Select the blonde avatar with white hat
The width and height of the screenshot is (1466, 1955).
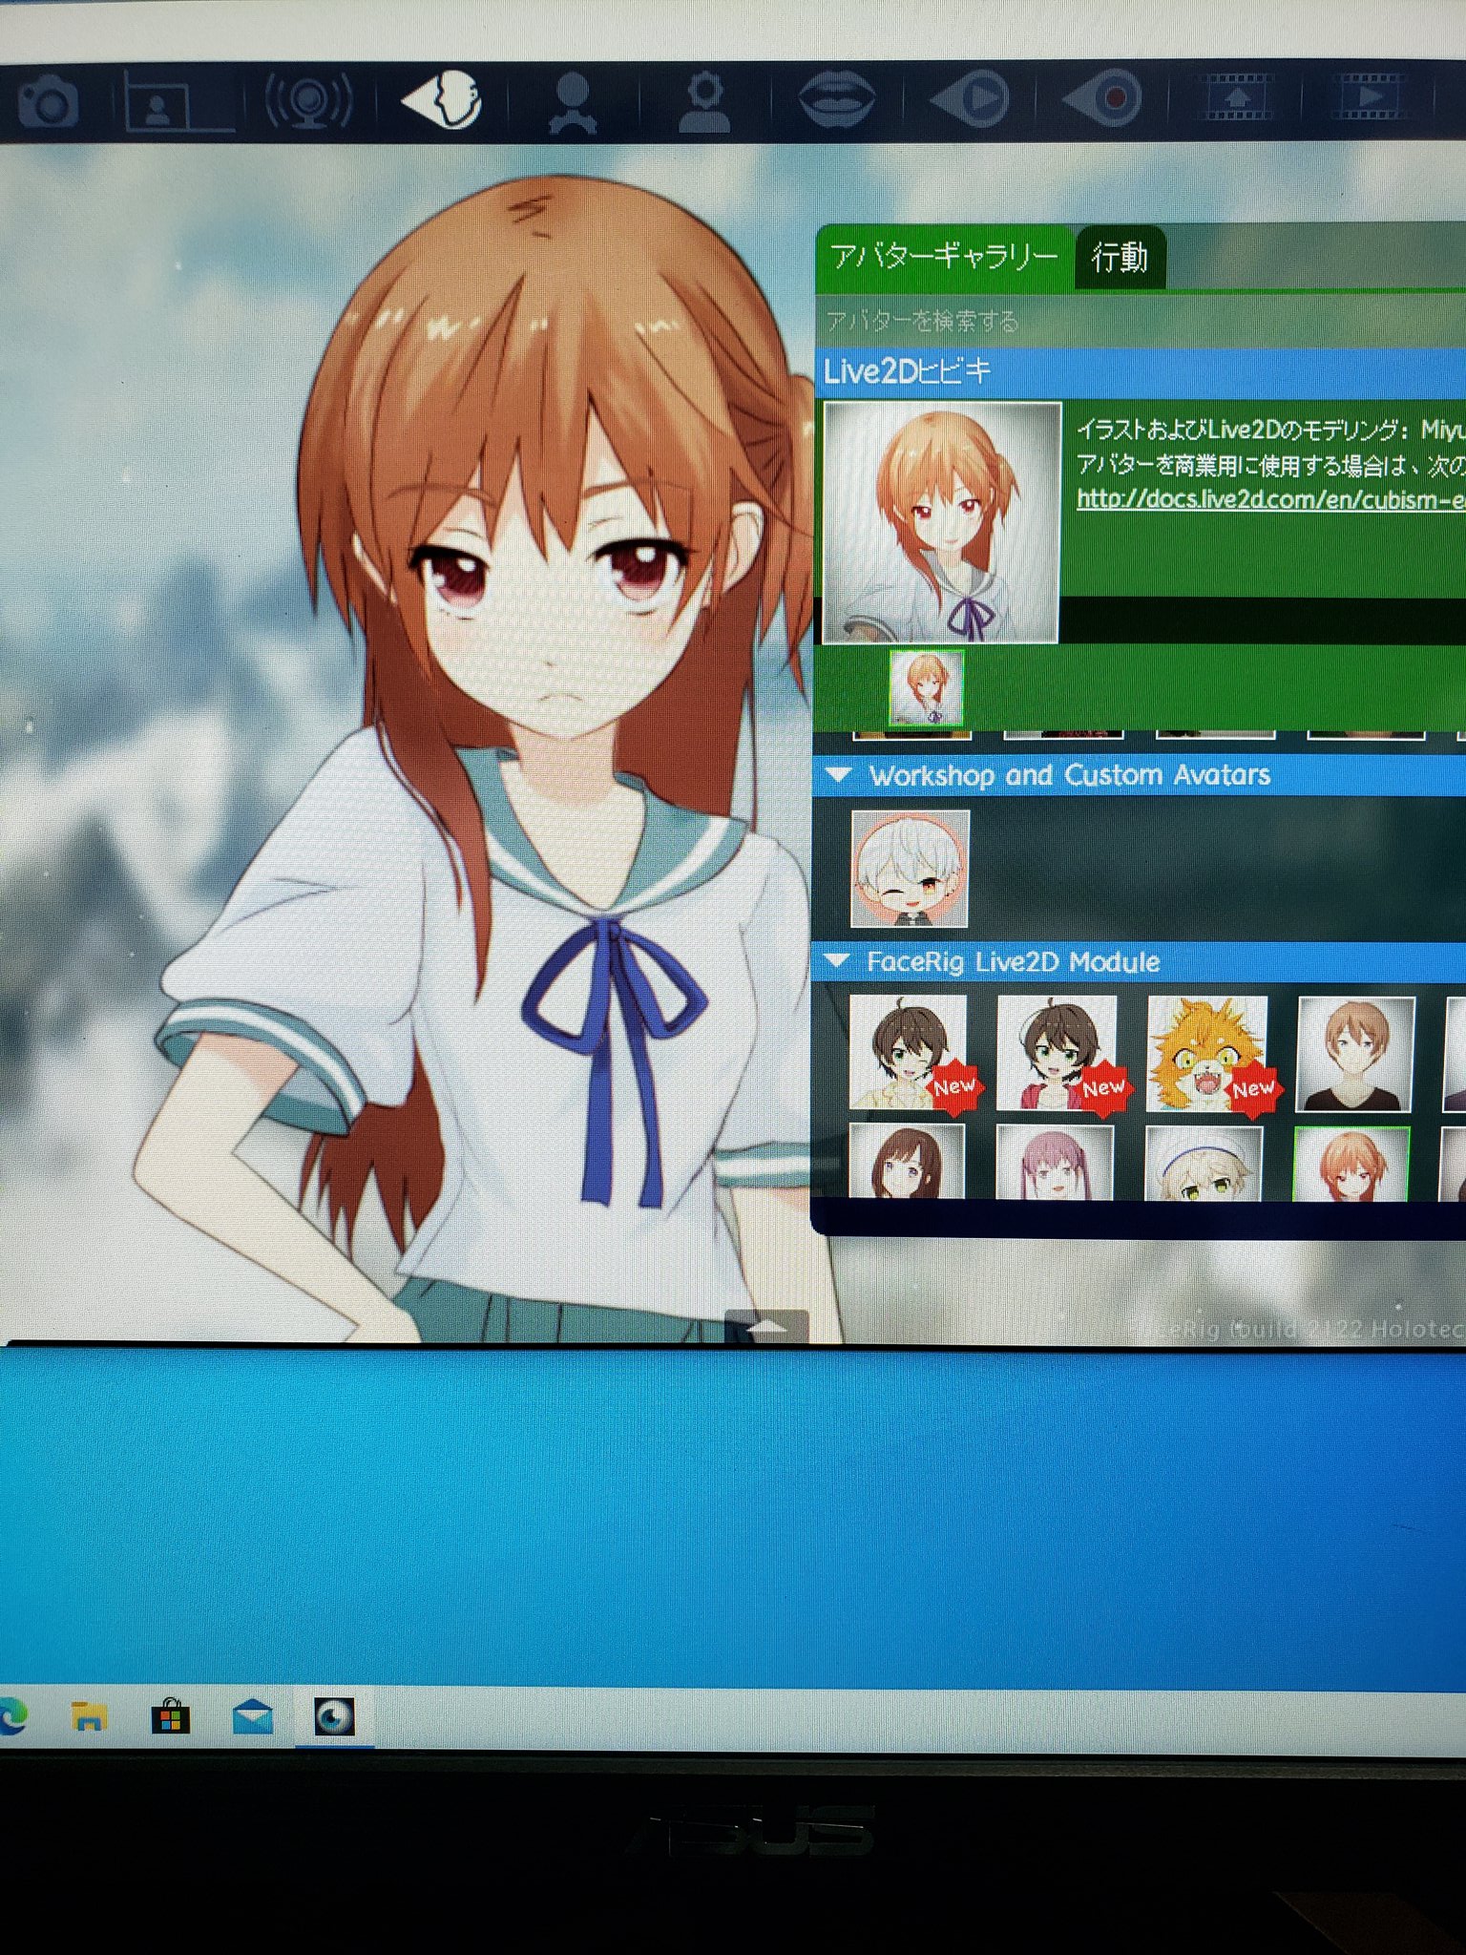click(x=1204, y=1164)
